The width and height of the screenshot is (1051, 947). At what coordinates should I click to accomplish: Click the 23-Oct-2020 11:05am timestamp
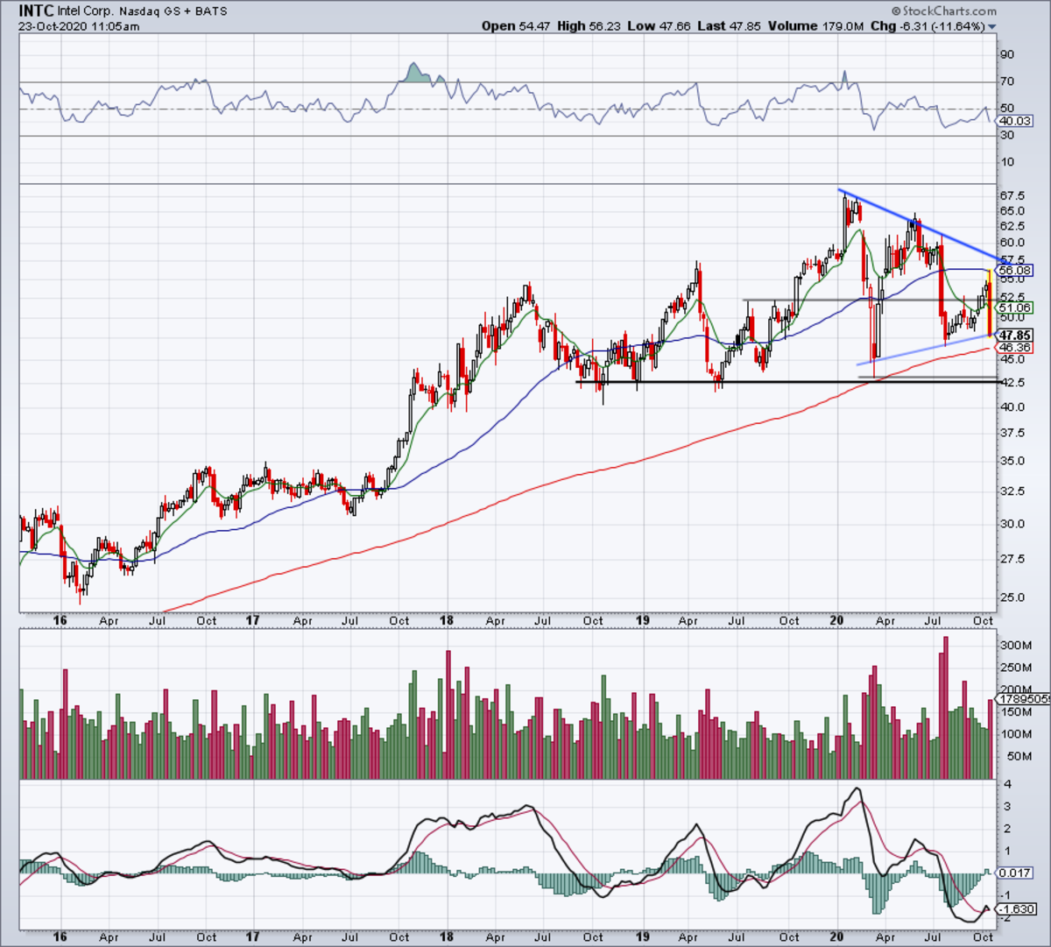point(79,26)
